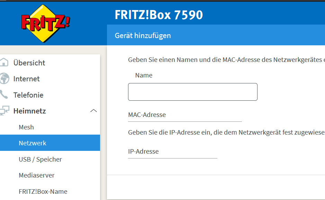Click the Name field label
325x200 pixels.
(x=144, y=75)
